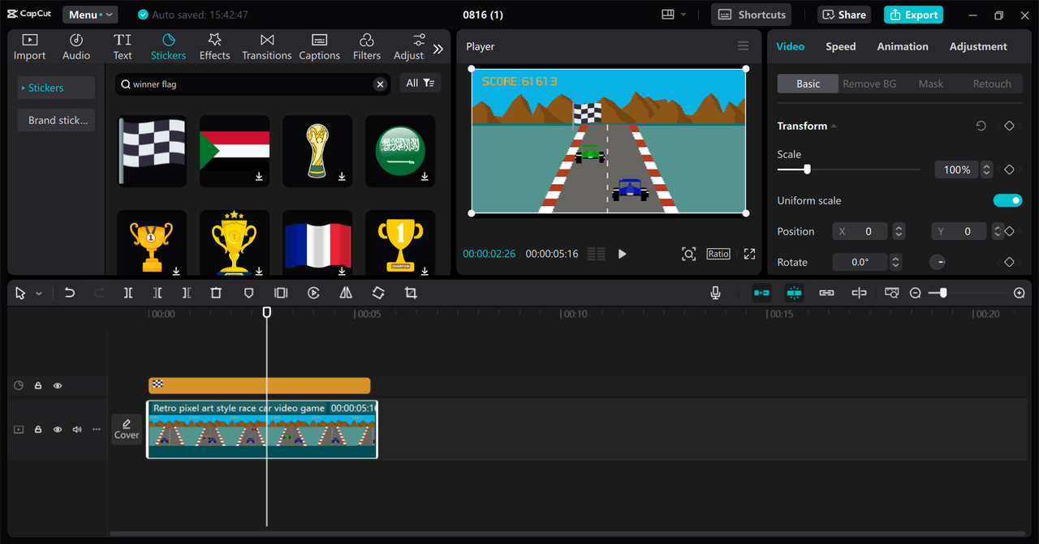
Task: Click the marker shield icon in timeline toolbar
Action: coord(248,293)
